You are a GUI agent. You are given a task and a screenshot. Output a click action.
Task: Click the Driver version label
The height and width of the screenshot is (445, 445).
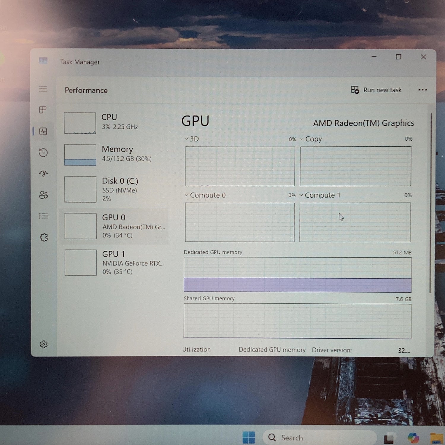pyautogui.click(x=332, y=350)
